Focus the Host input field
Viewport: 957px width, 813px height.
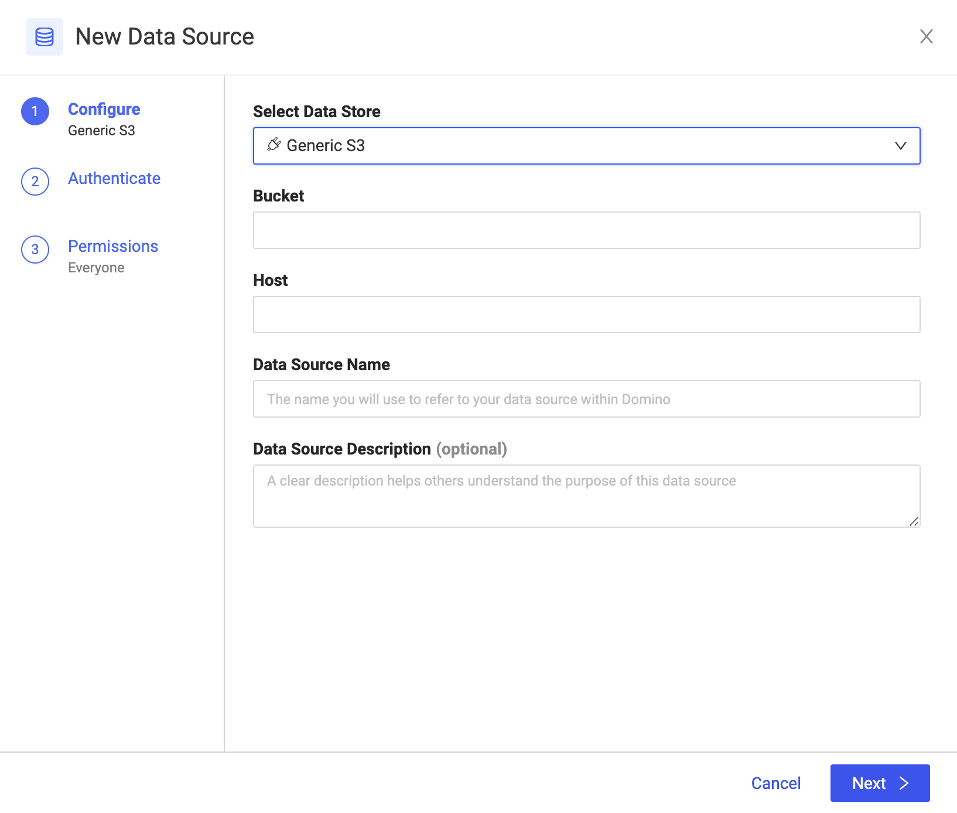click(x=587, y=315)
